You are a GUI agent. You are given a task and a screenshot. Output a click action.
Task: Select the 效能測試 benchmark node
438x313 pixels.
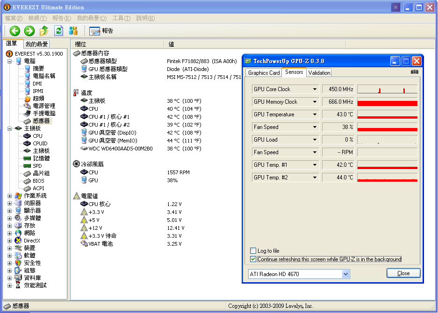(x=35, y=285)
